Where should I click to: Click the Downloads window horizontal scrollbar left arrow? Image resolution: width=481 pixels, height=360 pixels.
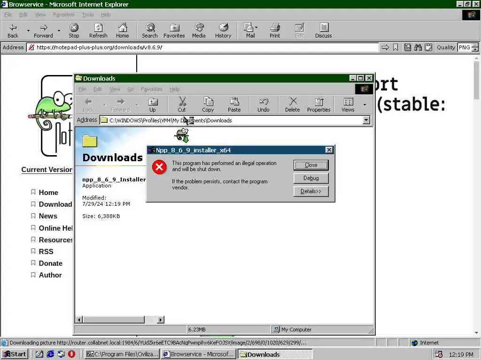point(79,320)
